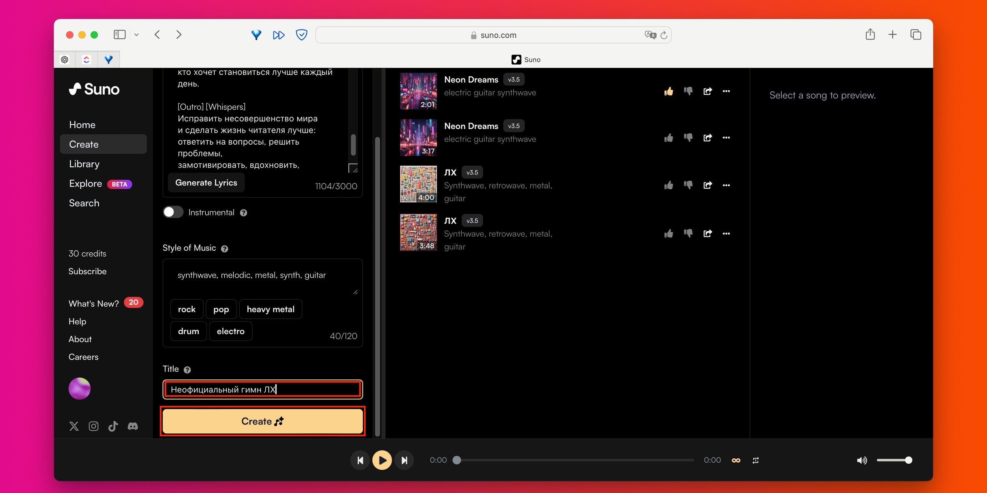
Task: Open Suno's X (Twitter) page
Action: coord(74,426)
